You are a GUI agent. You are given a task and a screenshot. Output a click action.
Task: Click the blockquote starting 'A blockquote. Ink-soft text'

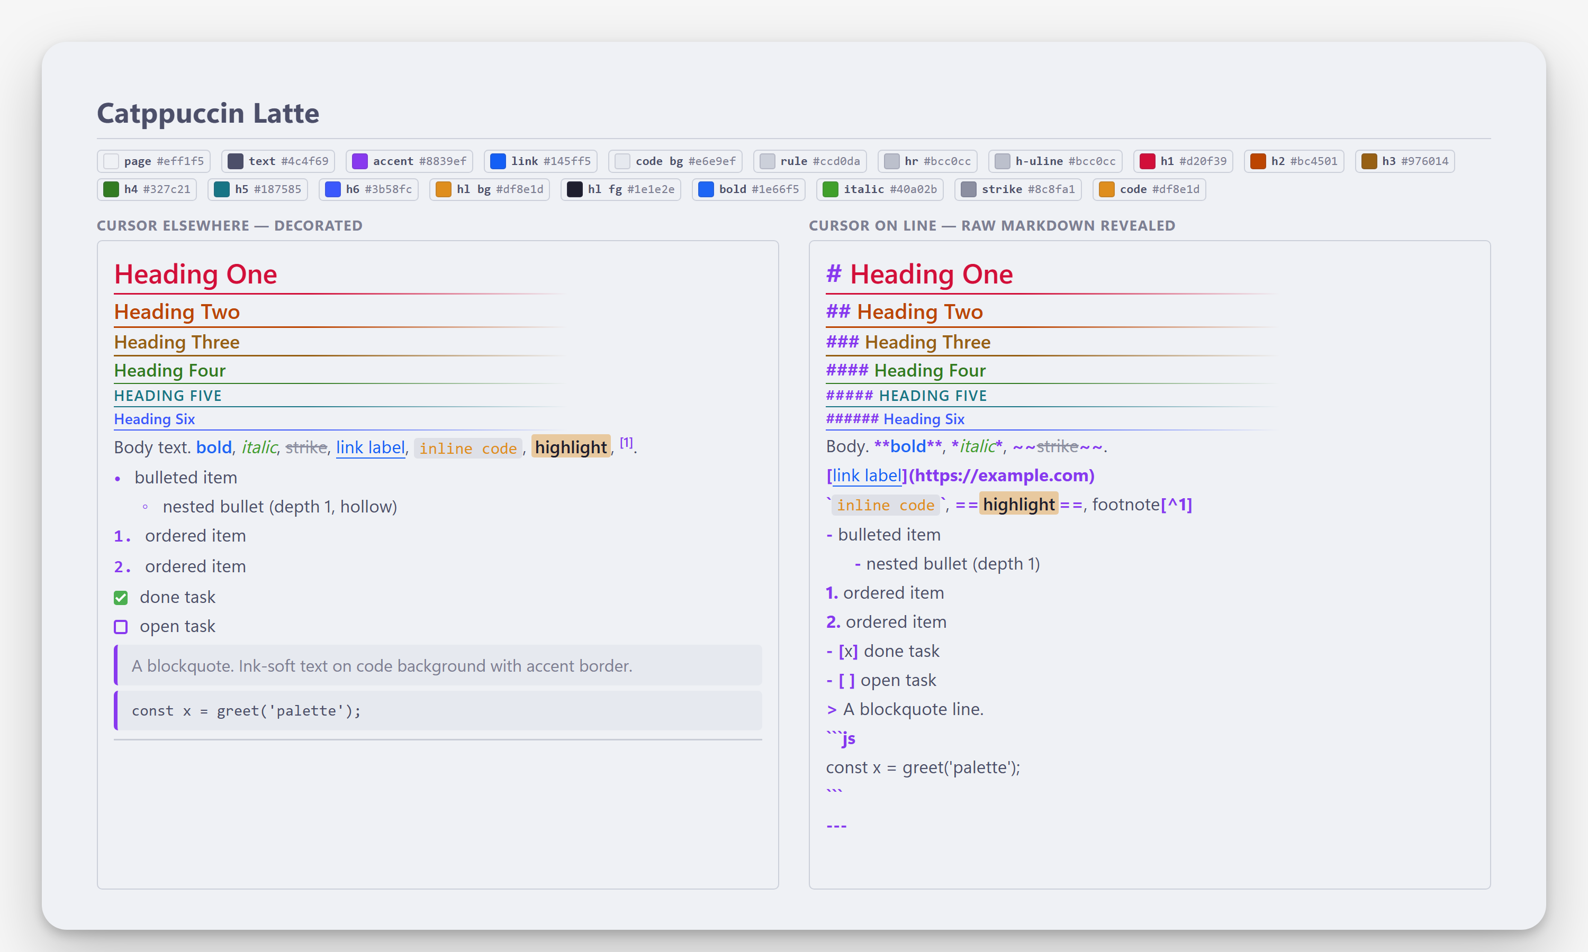[438, 665]
